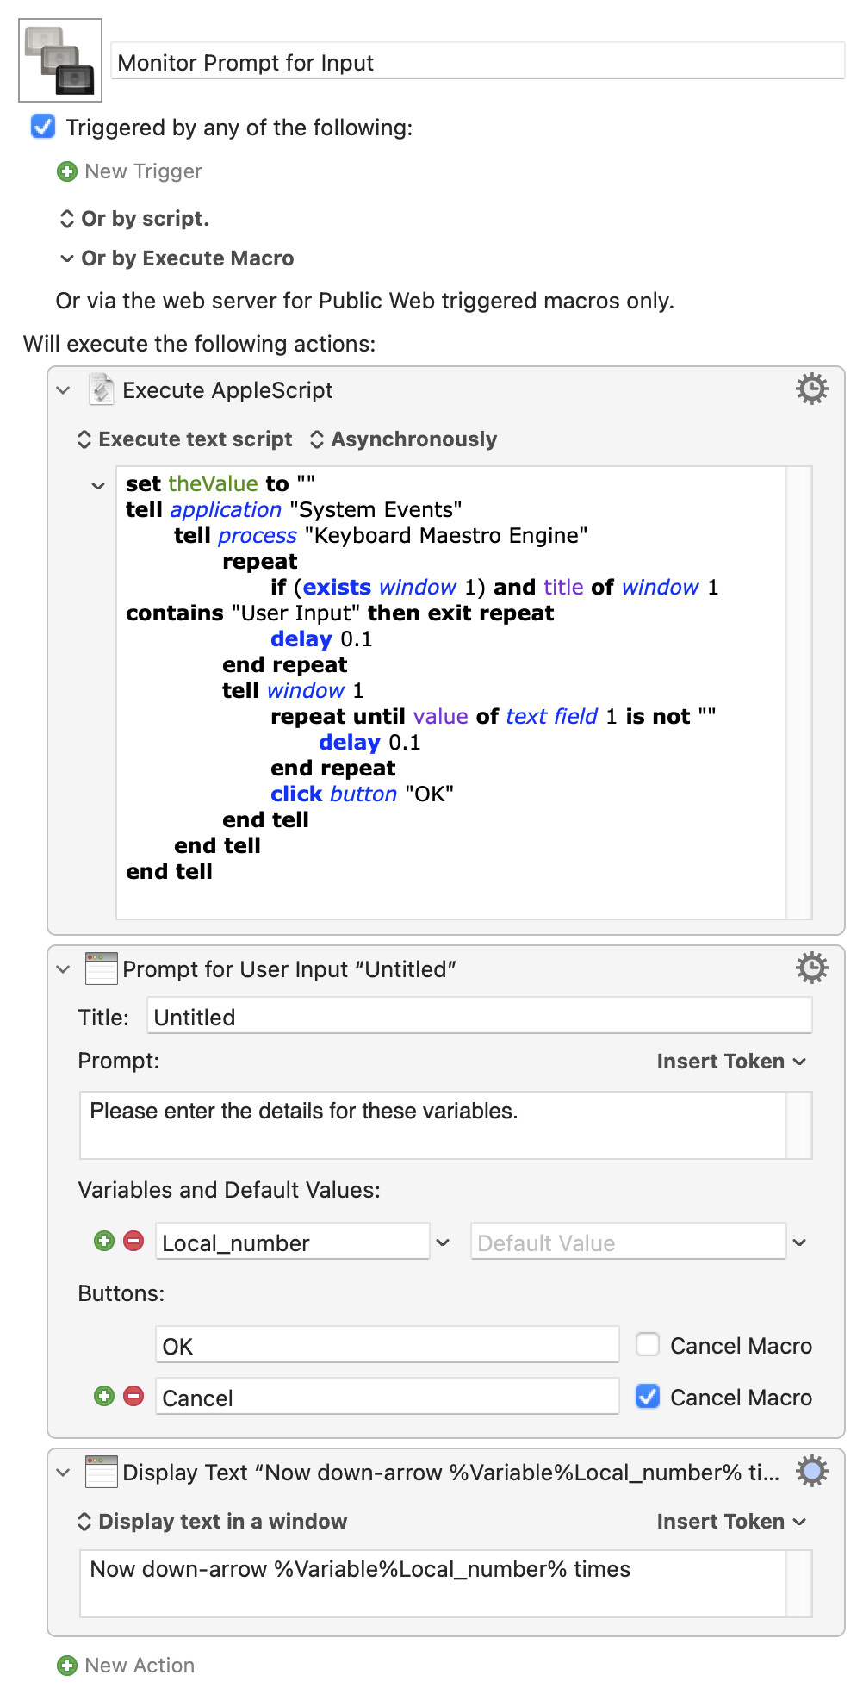
Task: Open the Default Value dropdown arrow
Action: [799, 1242]
